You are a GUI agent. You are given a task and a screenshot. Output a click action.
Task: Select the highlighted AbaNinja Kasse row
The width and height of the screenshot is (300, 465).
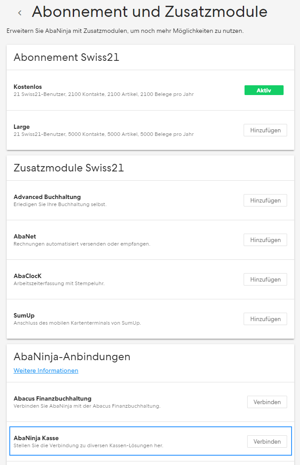pos(150,441)
